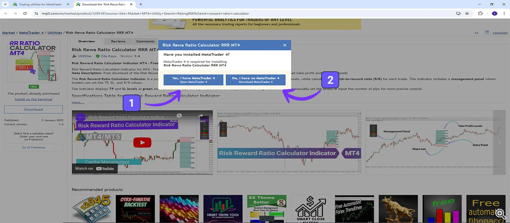This screenshot has width=510, height=223.
Task: Click the new tab plus icon
Action: 141,4
